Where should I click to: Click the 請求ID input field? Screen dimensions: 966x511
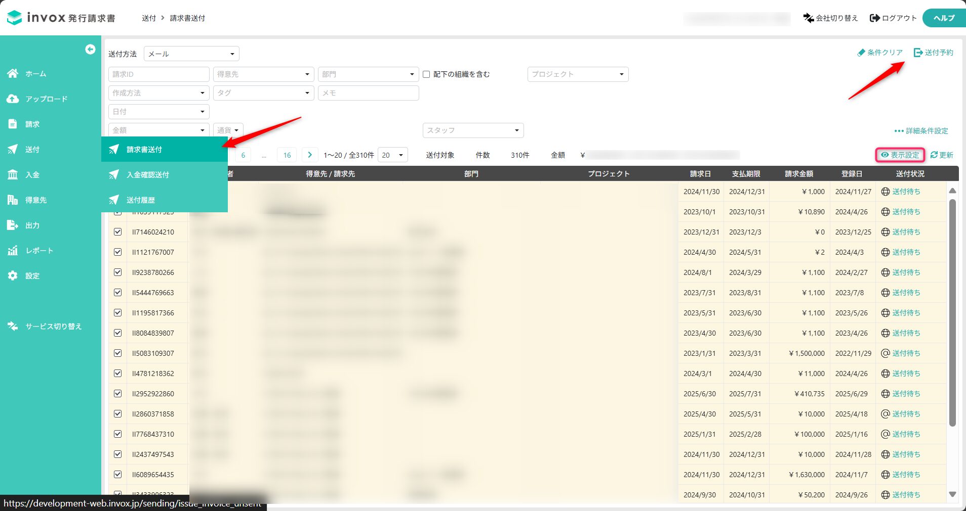point(158,74)
